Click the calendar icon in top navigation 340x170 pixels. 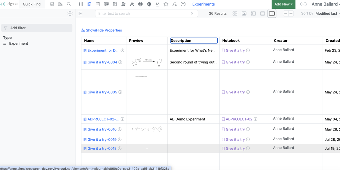98,4
